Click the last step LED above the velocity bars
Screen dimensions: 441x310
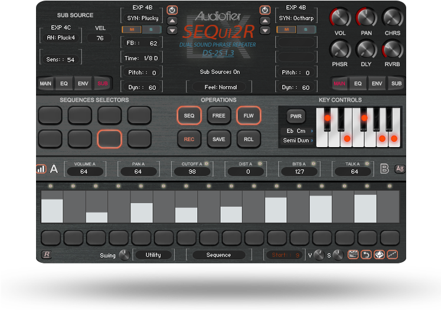(x=390, y=186)
